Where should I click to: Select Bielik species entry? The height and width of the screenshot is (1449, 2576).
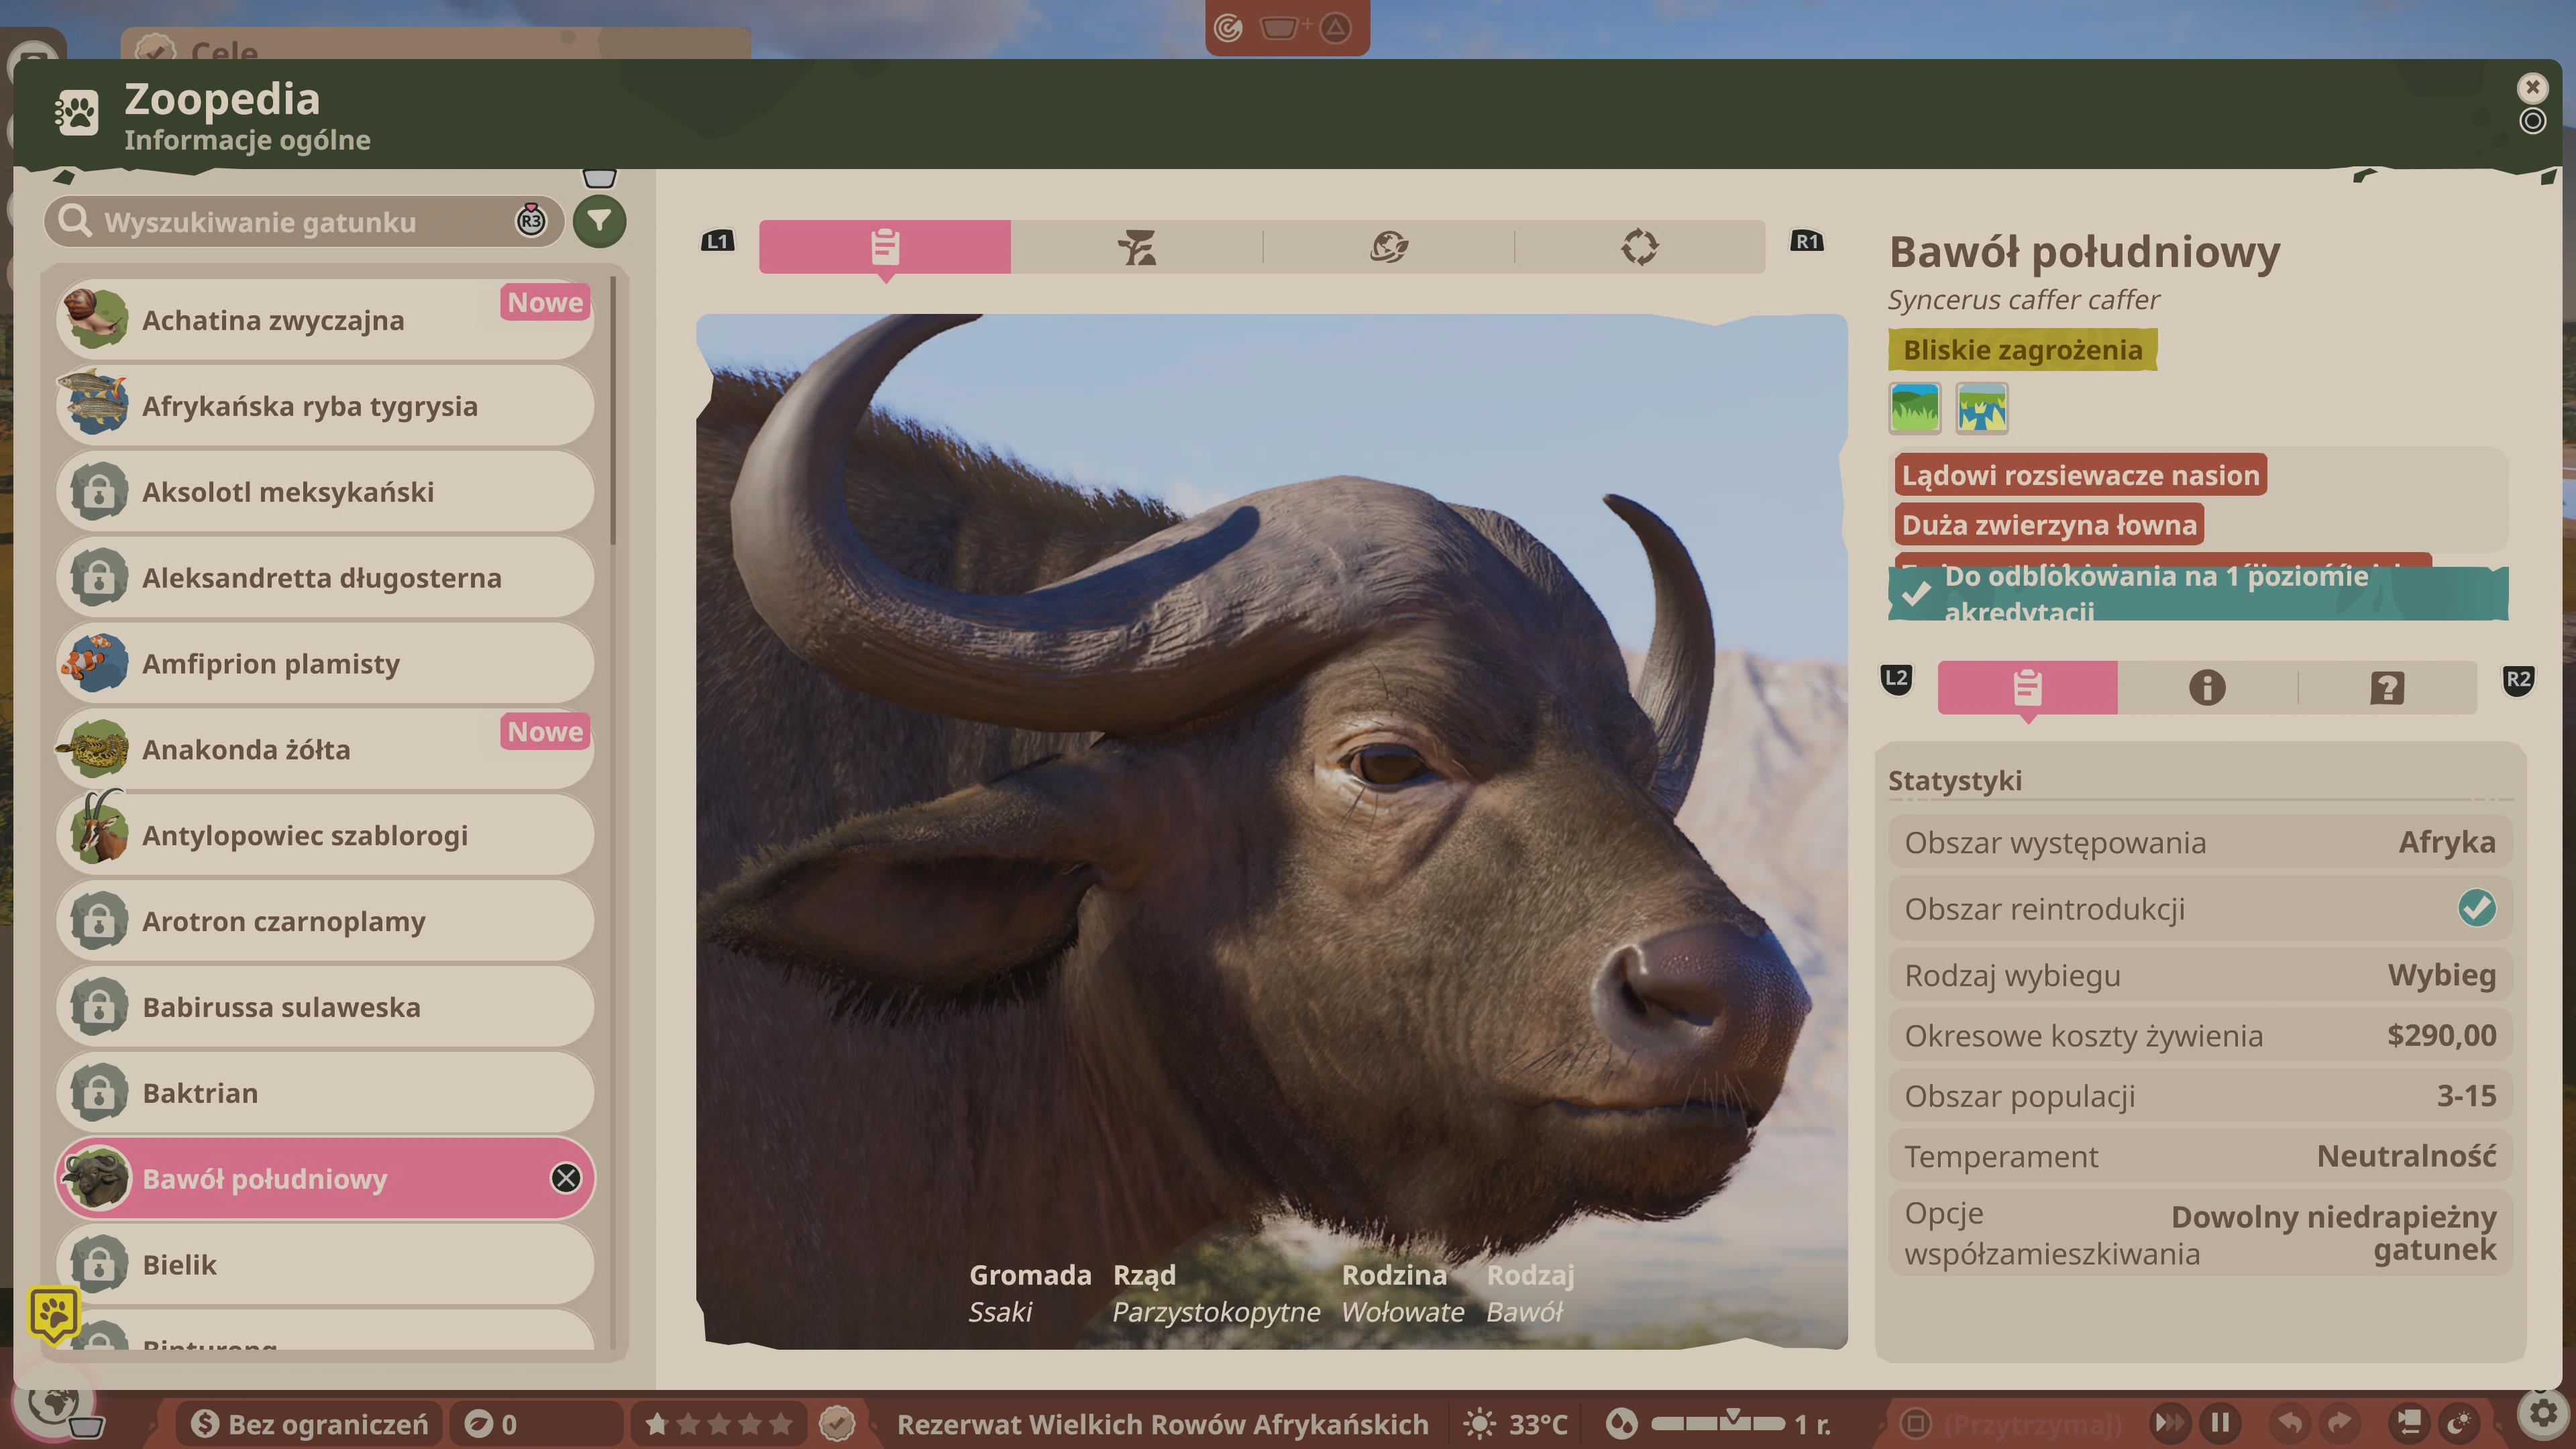point(325,1264)
